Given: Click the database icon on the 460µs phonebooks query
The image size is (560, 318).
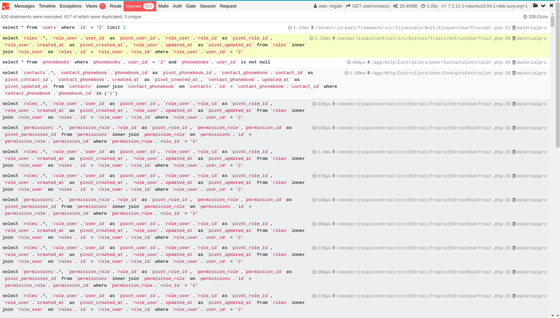Looking at the screenshot, I should pos(514,62).
